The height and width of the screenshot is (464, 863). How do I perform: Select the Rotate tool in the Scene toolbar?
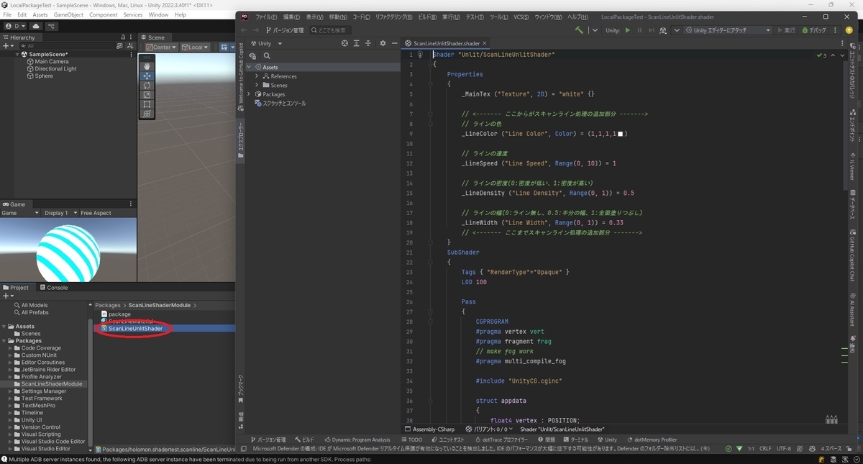coord(147,86)
